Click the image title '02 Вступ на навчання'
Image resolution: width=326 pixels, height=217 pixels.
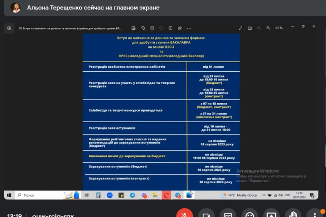coord(70,28)
